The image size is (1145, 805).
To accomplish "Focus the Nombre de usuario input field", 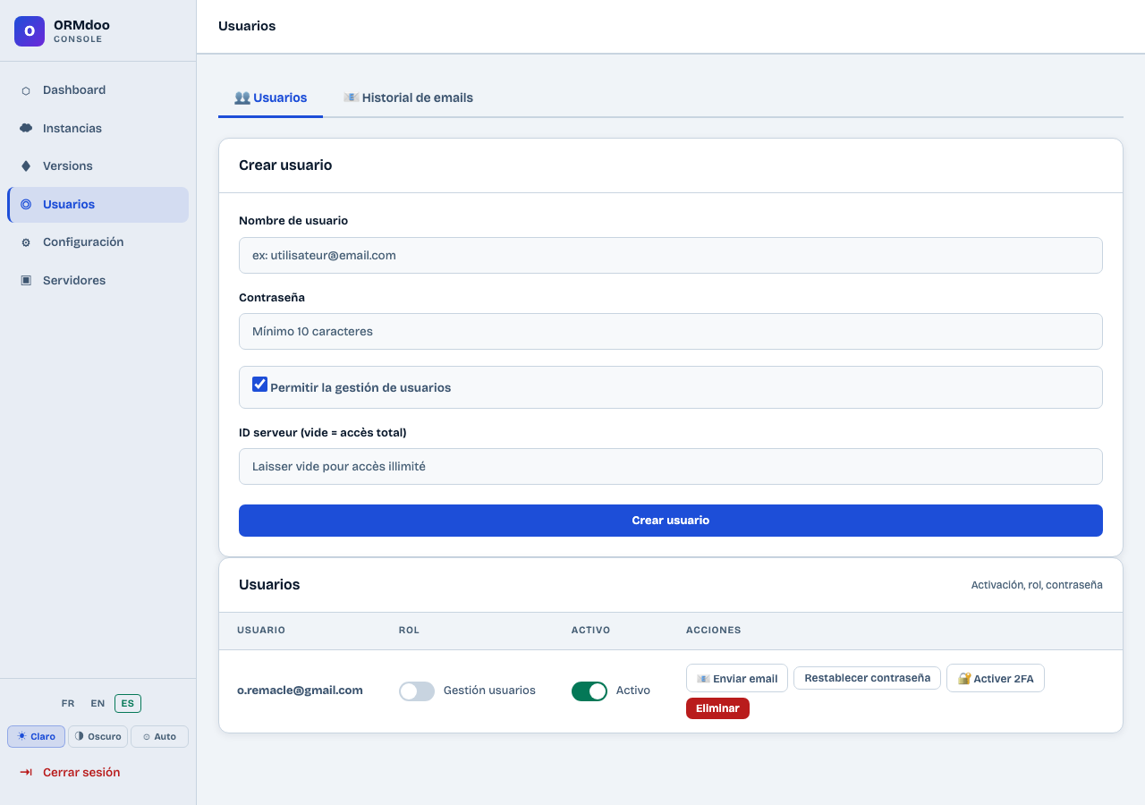I will pyautogui.click(x=671, y=255).
